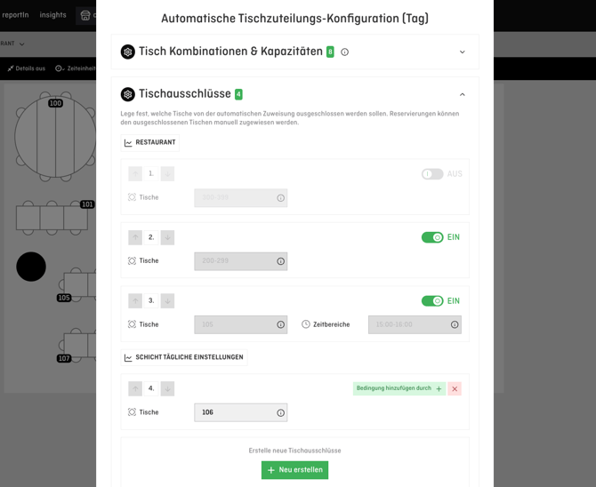The image size is (596, 487).
Task: Click Bedingung hinzufügen durch button
Action: click(399, 389)
